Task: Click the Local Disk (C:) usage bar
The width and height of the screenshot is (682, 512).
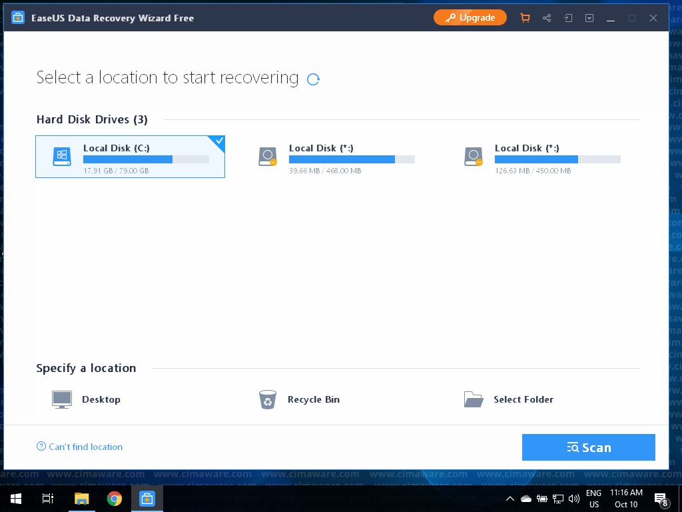Action: coord(146,159)
